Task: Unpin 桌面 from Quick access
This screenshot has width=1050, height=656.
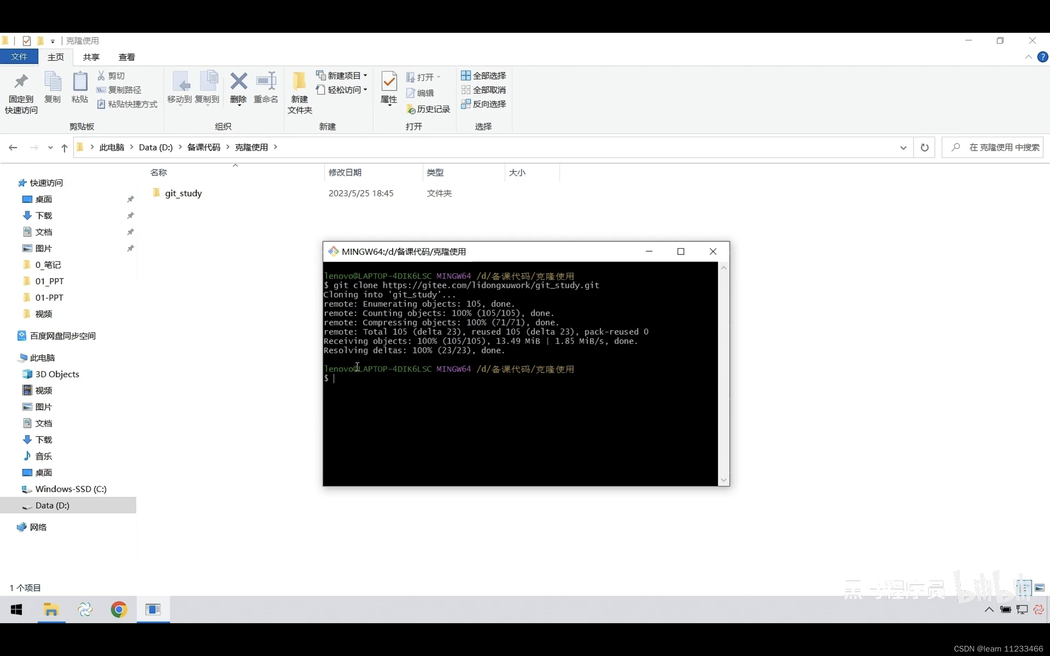Action: pos(130,199)
